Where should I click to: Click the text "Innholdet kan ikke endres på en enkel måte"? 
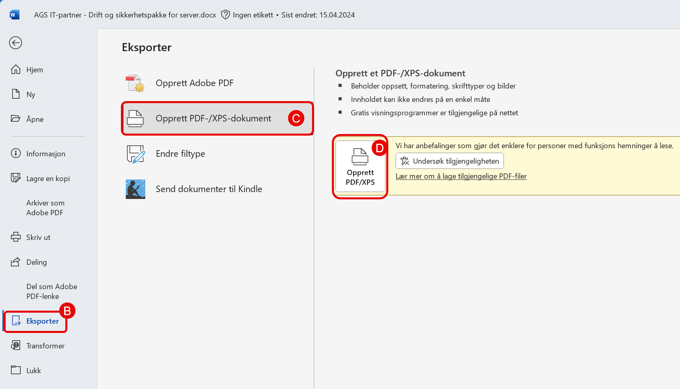coord(420,99)
